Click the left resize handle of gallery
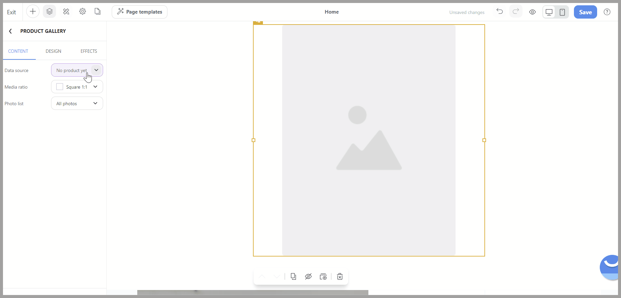Image resolution: width=621 pixels, height=298 pixels. (x=254, y=140)
